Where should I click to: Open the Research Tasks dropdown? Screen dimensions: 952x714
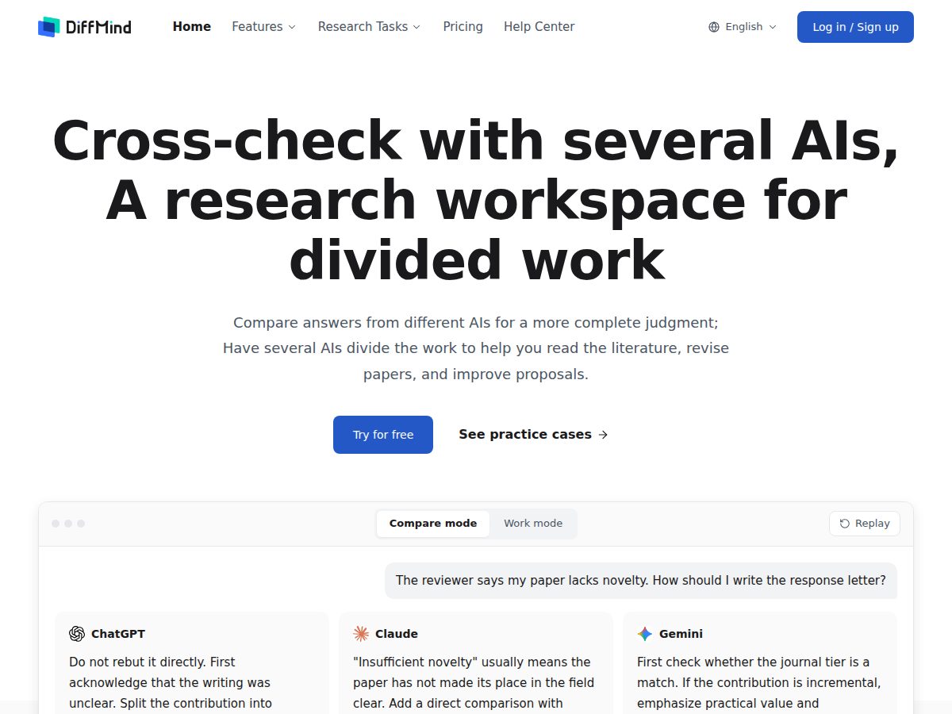pyautogui.click(x=370, y=27)
